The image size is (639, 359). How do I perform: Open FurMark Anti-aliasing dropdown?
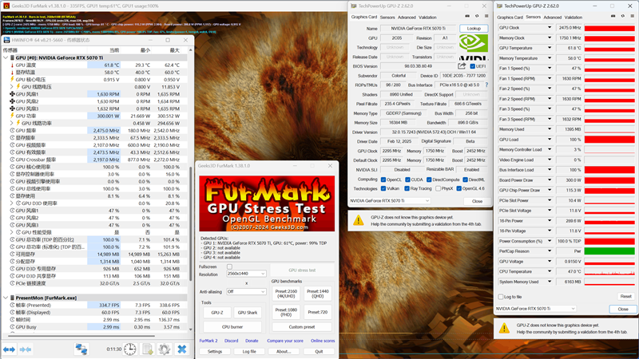pos(246,291)
